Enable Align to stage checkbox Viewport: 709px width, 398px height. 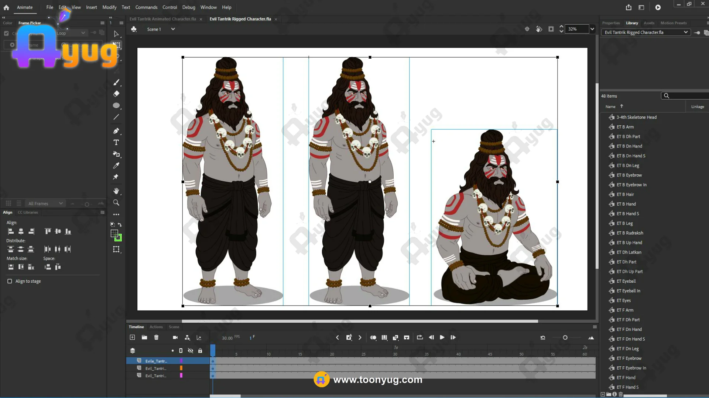(x=10, y=281)
